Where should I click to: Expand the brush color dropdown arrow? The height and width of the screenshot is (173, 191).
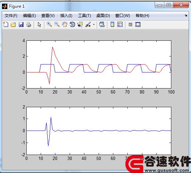[94, 24]
